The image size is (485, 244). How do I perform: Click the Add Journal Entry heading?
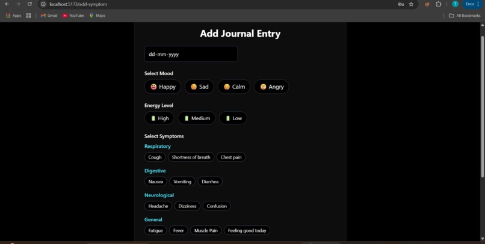(x=240, y=34)
